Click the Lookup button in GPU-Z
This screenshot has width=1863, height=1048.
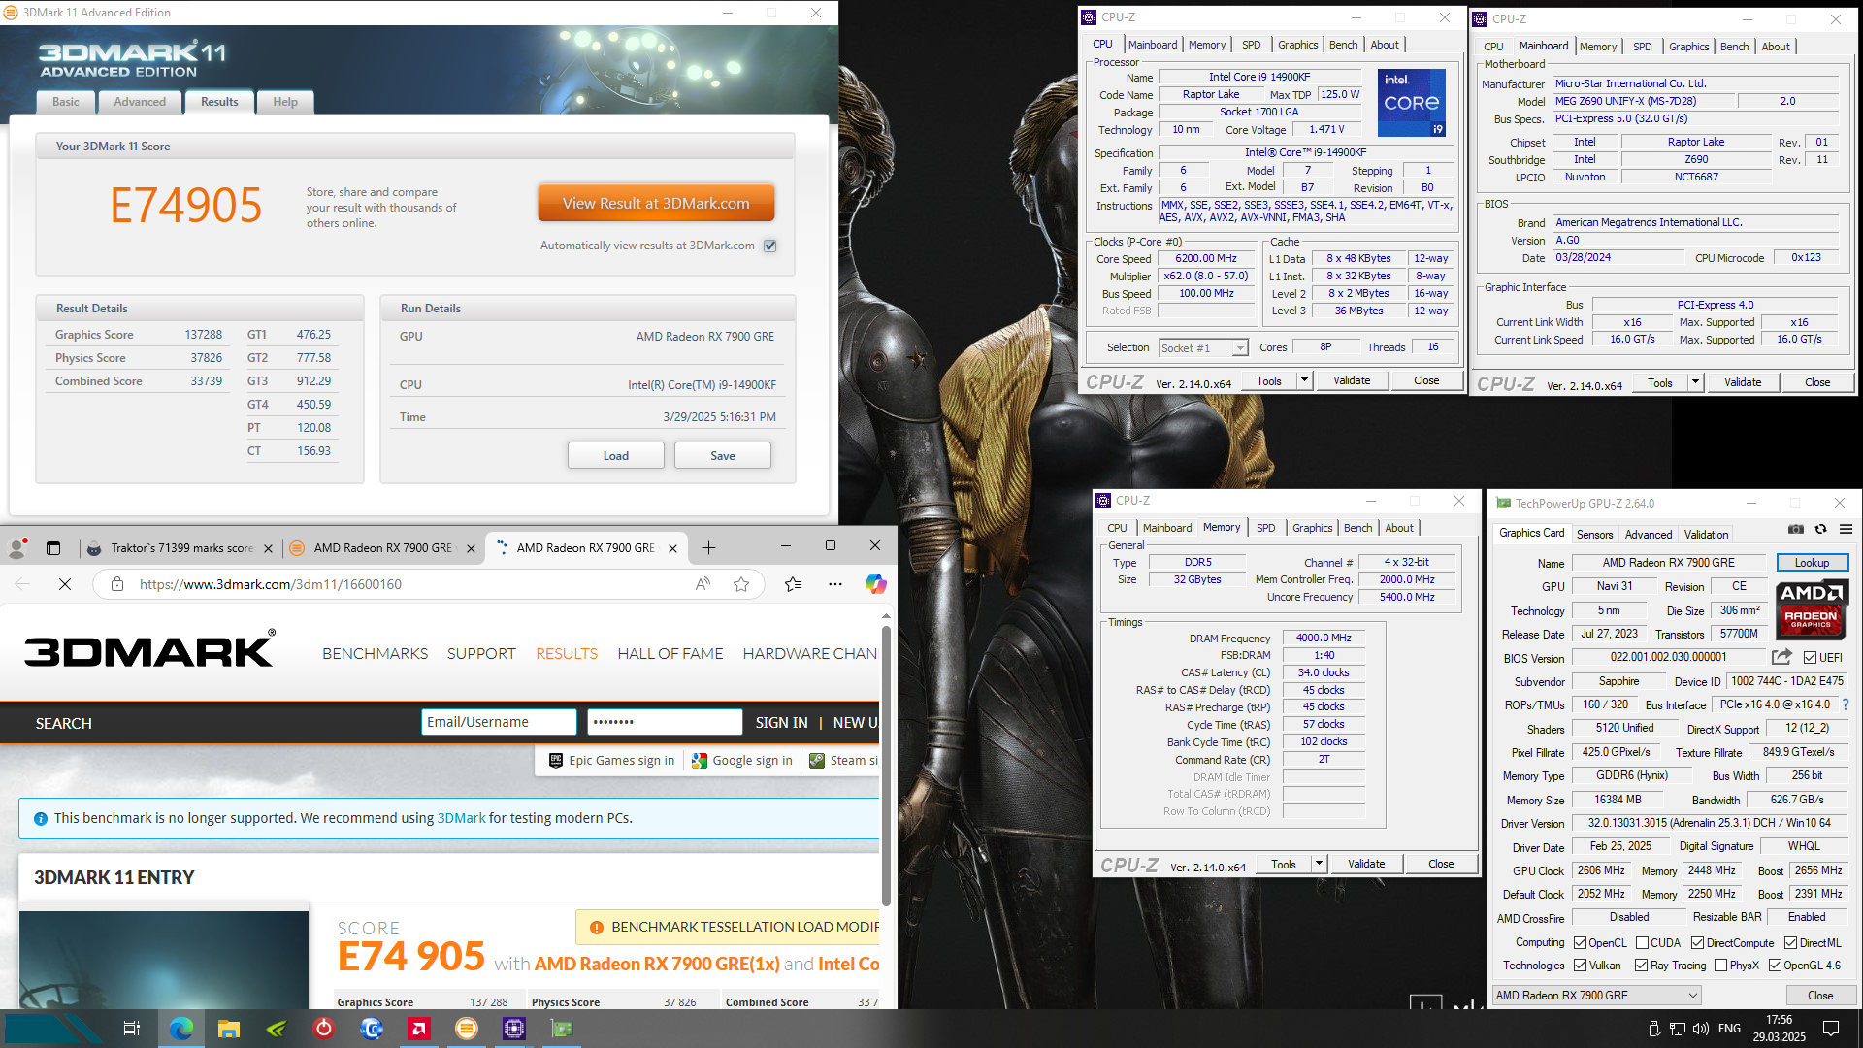click(1812, 563)
